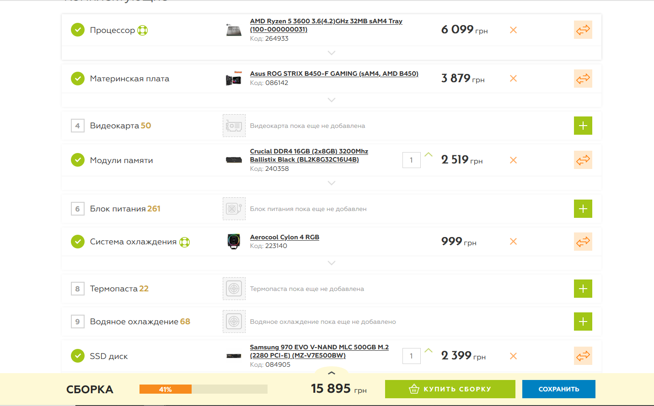654x406 pixels.
Task: Replace the cooling system via swap icon
Action: click(583, 242)
